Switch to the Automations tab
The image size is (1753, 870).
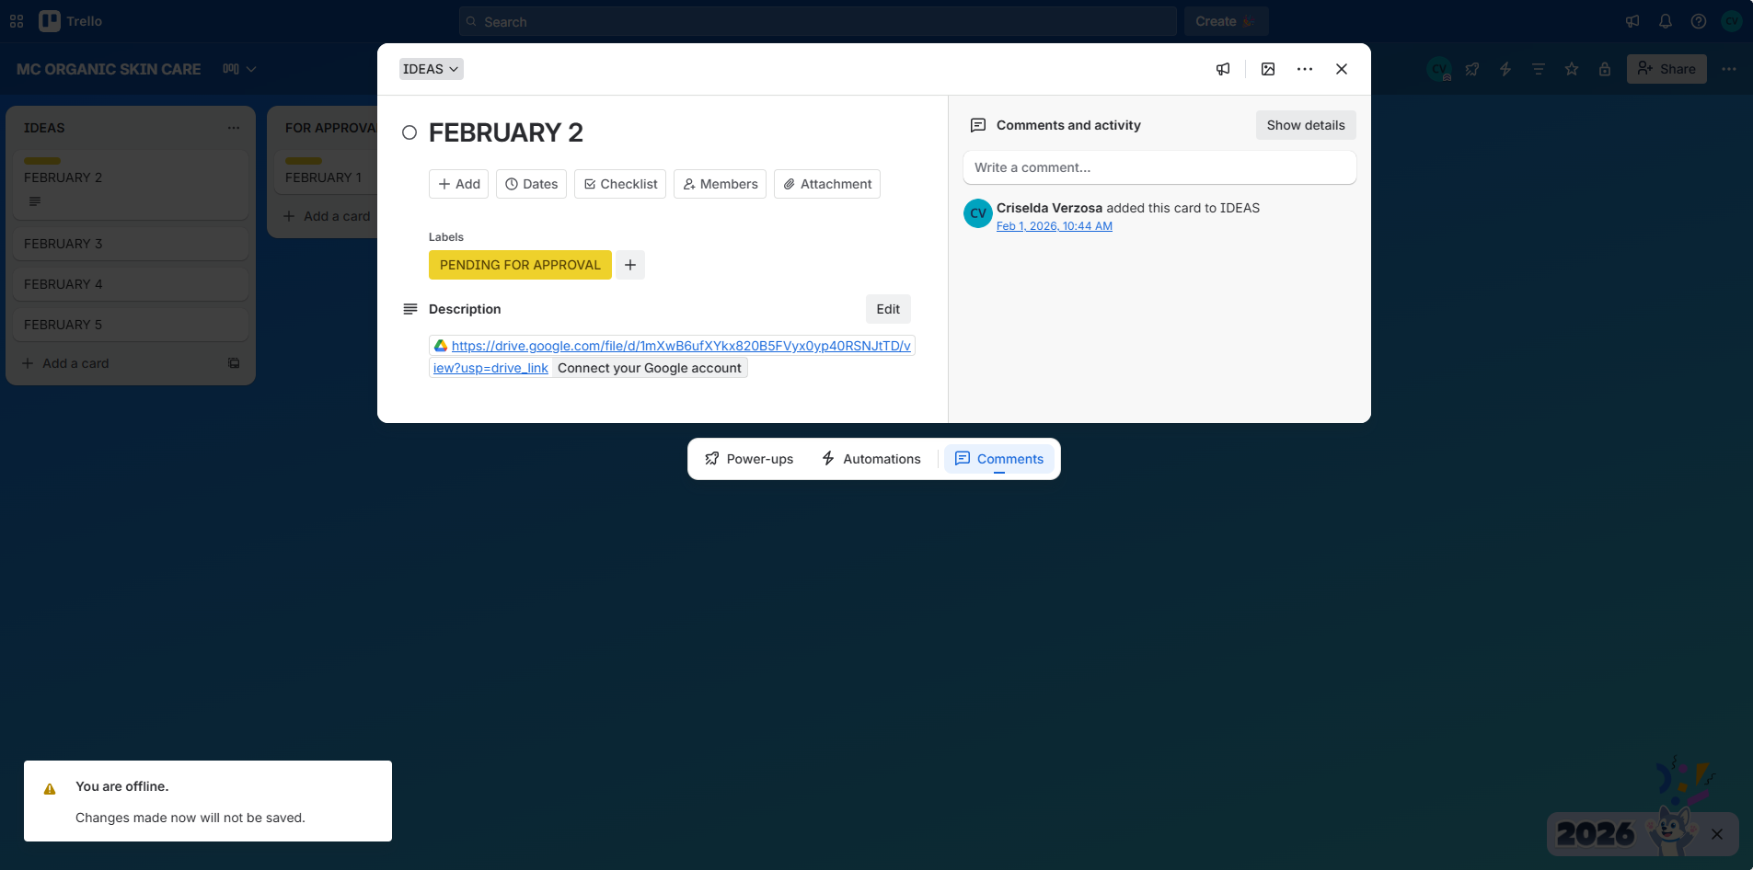(871, 459)
